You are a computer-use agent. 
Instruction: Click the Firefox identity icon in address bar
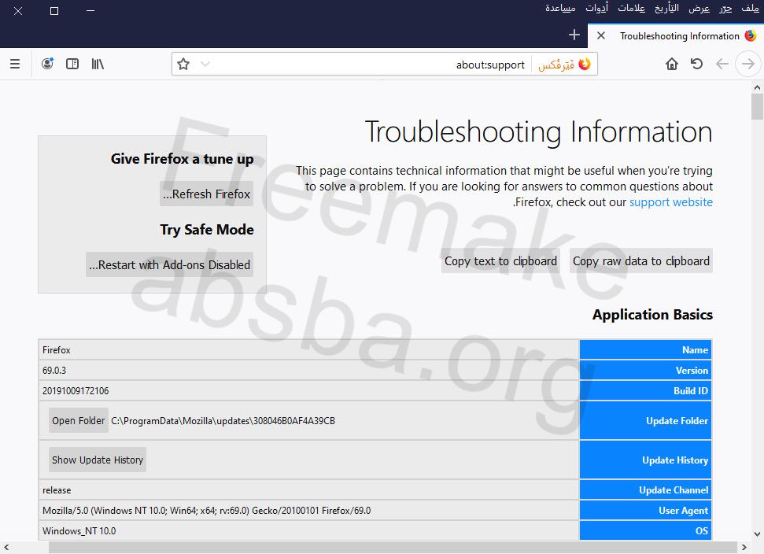[584, 64]
